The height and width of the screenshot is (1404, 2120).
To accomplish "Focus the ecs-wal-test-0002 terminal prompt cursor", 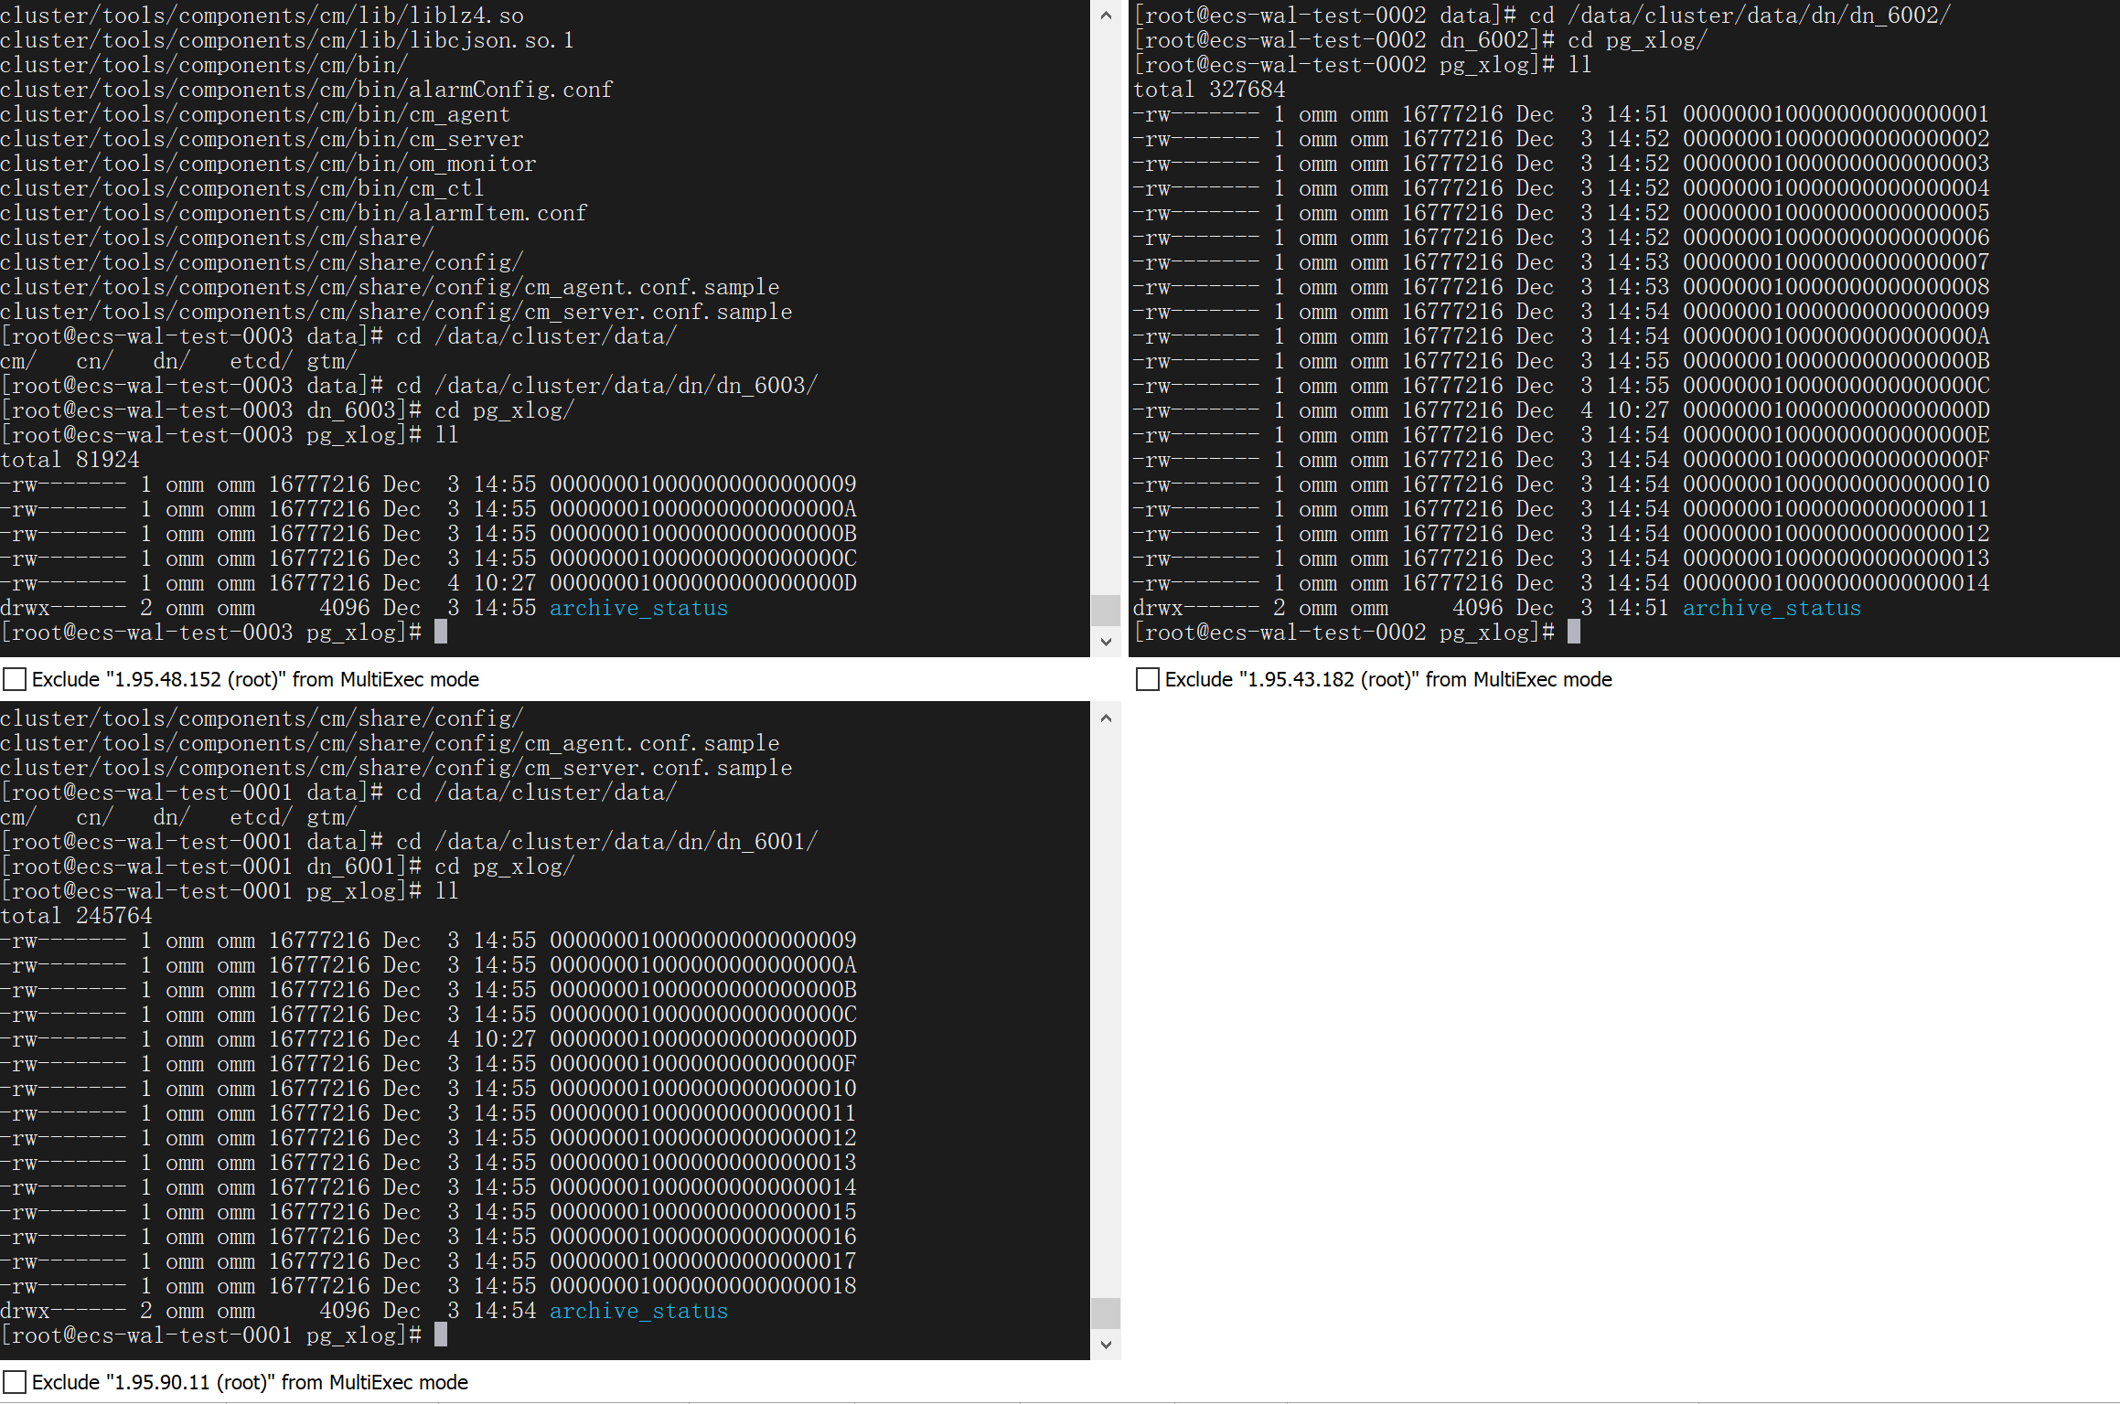I will point(1573,633).
